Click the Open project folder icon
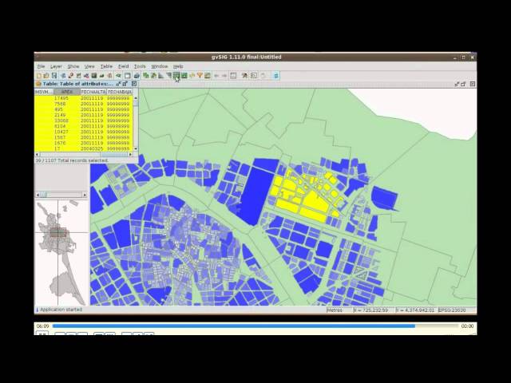 [46, 76]
